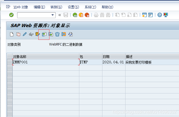Viewport: 179px width, 117px height.
Task: Click the green Back icon
Action: pos(75,15)
